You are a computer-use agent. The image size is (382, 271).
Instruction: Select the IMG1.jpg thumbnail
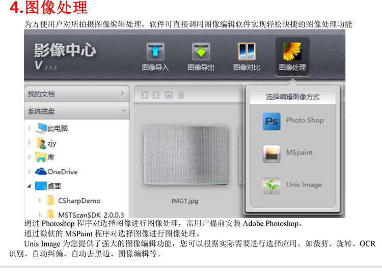pyautogui.click(x=185, y=156)
